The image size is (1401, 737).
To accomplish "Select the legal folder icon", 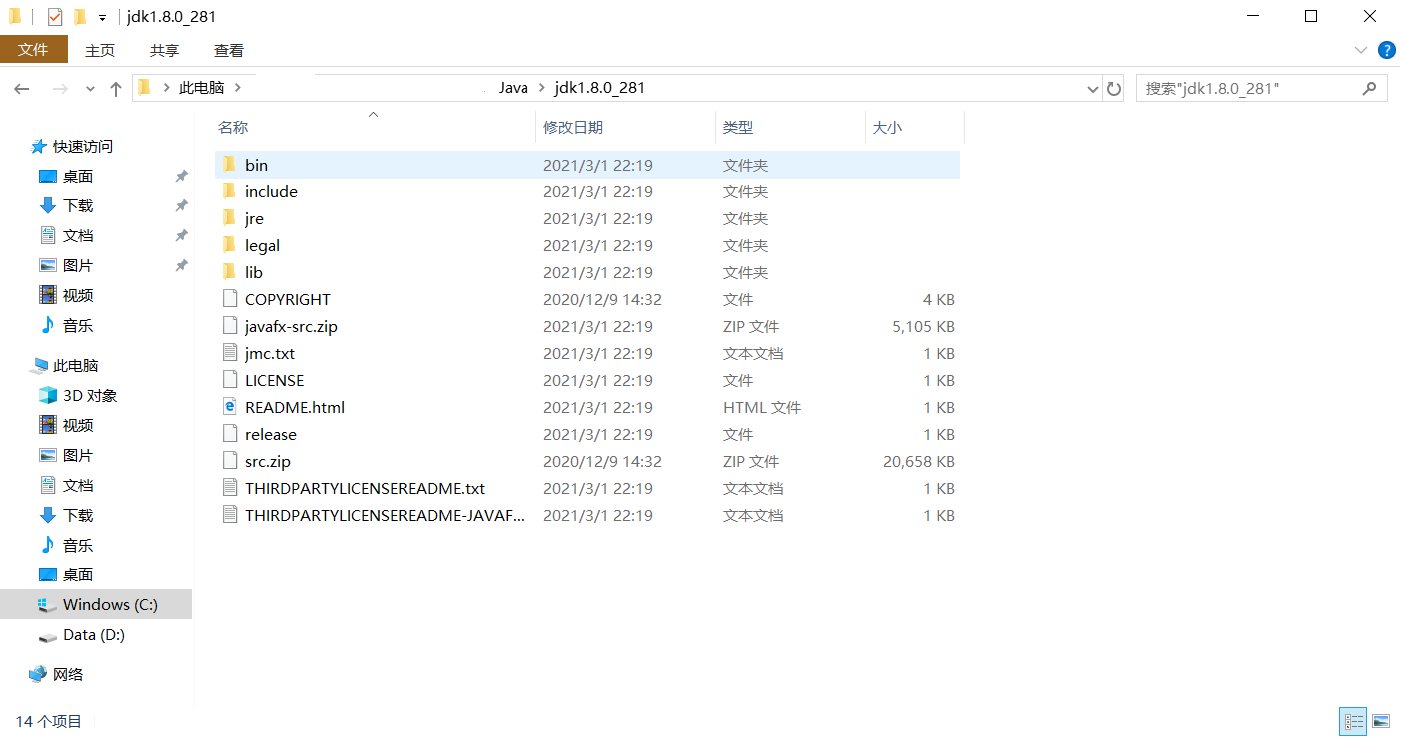I will 229,245.
